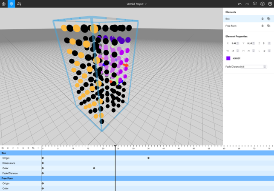Click the Free Form Origin keyframe at frame 0
The width and height of the screenshot is (274, 191).
[43, 183]
